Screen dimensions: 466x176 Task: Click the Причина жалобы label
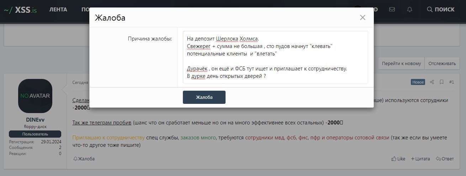(x=150, y=38)
